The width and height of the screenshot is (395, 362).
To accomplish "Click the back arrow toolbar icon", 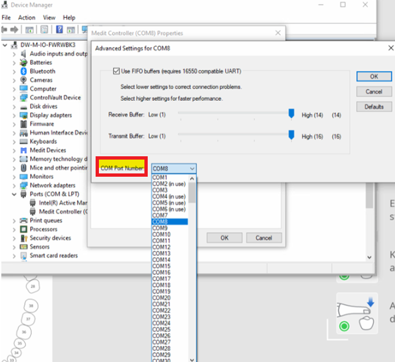I will pos(4,30).
